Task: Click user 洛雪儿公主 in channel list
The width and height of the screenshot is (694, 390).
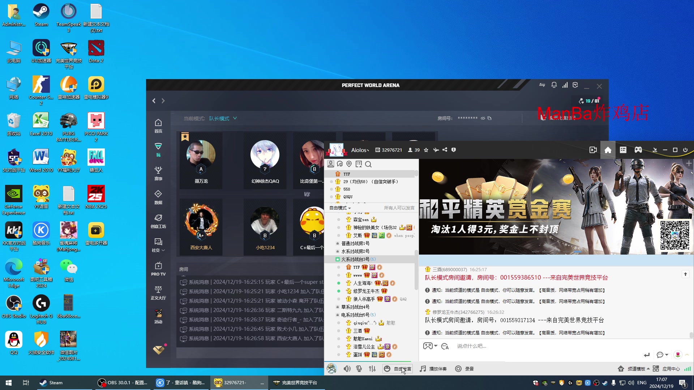Action: click(x=364, y=347)
